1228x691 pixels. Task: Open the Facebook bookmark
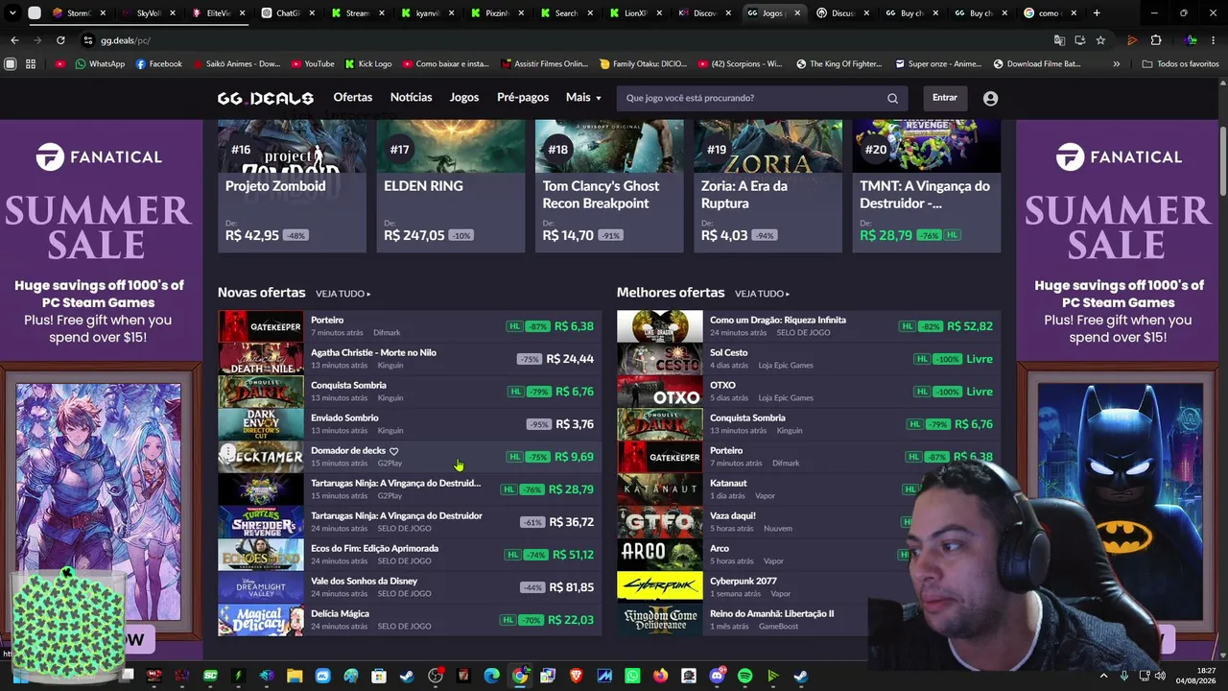pos(158,64)
